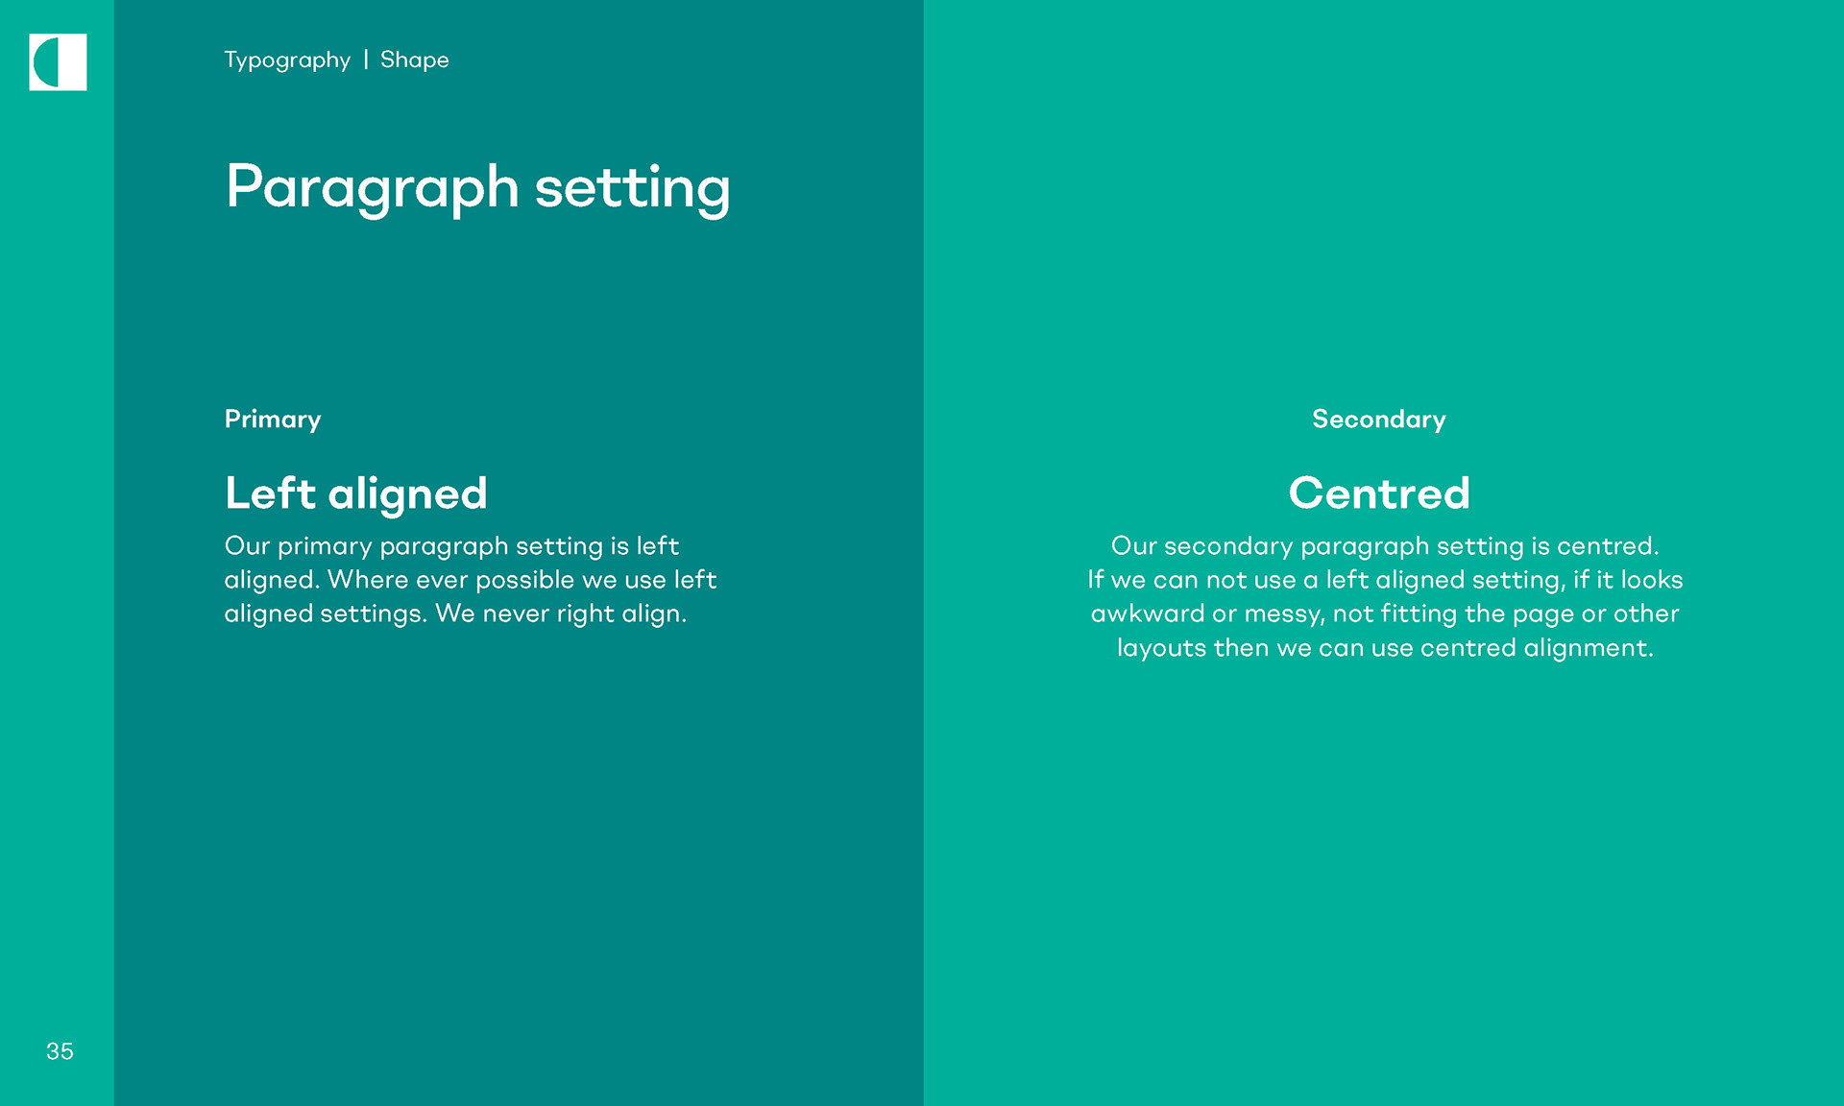Screen dimensions: 1844x1106
Task: Click the breadcrumb separator bar
Action: pos(366,60)
